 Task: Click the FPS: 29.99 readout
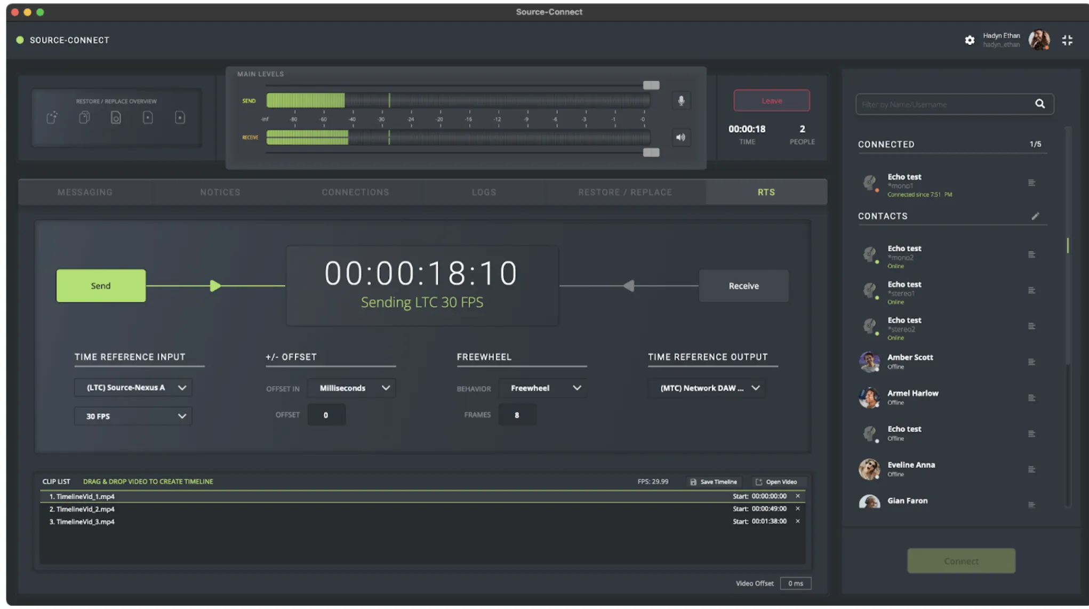click(653, 482)
